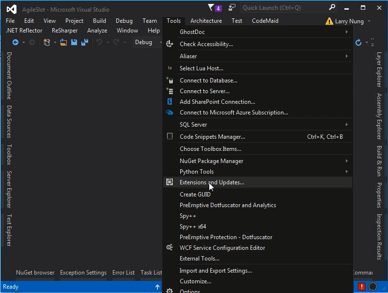Image resolution: width=388 pixels, height=293 pixels.
Task: Click the Visual Studio logo icon
Action: click(x=11, y=9)
